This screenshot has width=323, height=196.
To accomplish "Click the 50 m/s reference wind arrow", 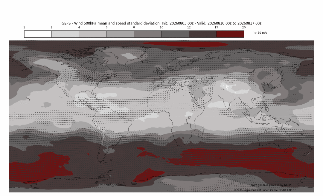I will click(251, 33).
